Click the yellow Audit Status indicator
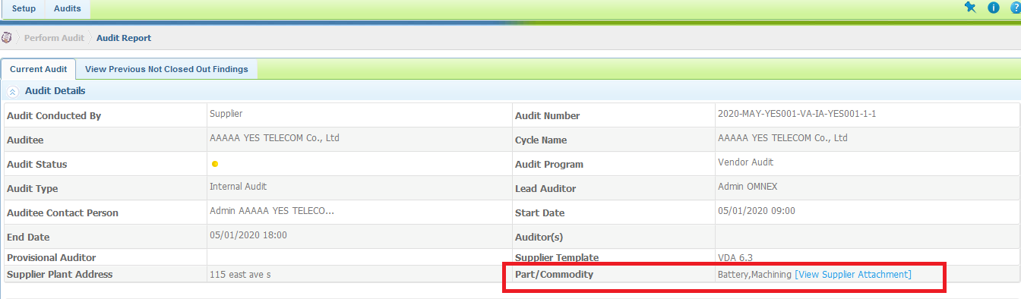 coord(215,164)
